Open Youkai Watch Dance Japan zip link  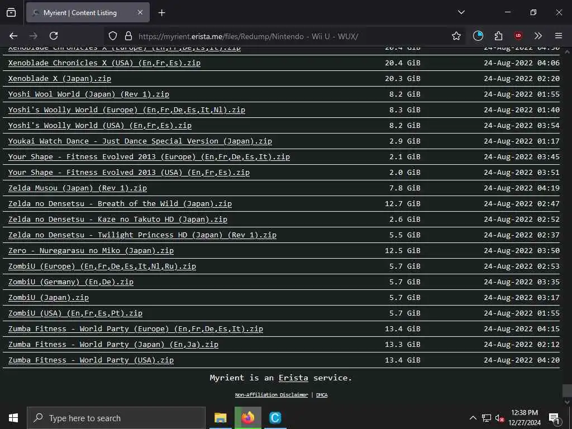click(140, 141)
